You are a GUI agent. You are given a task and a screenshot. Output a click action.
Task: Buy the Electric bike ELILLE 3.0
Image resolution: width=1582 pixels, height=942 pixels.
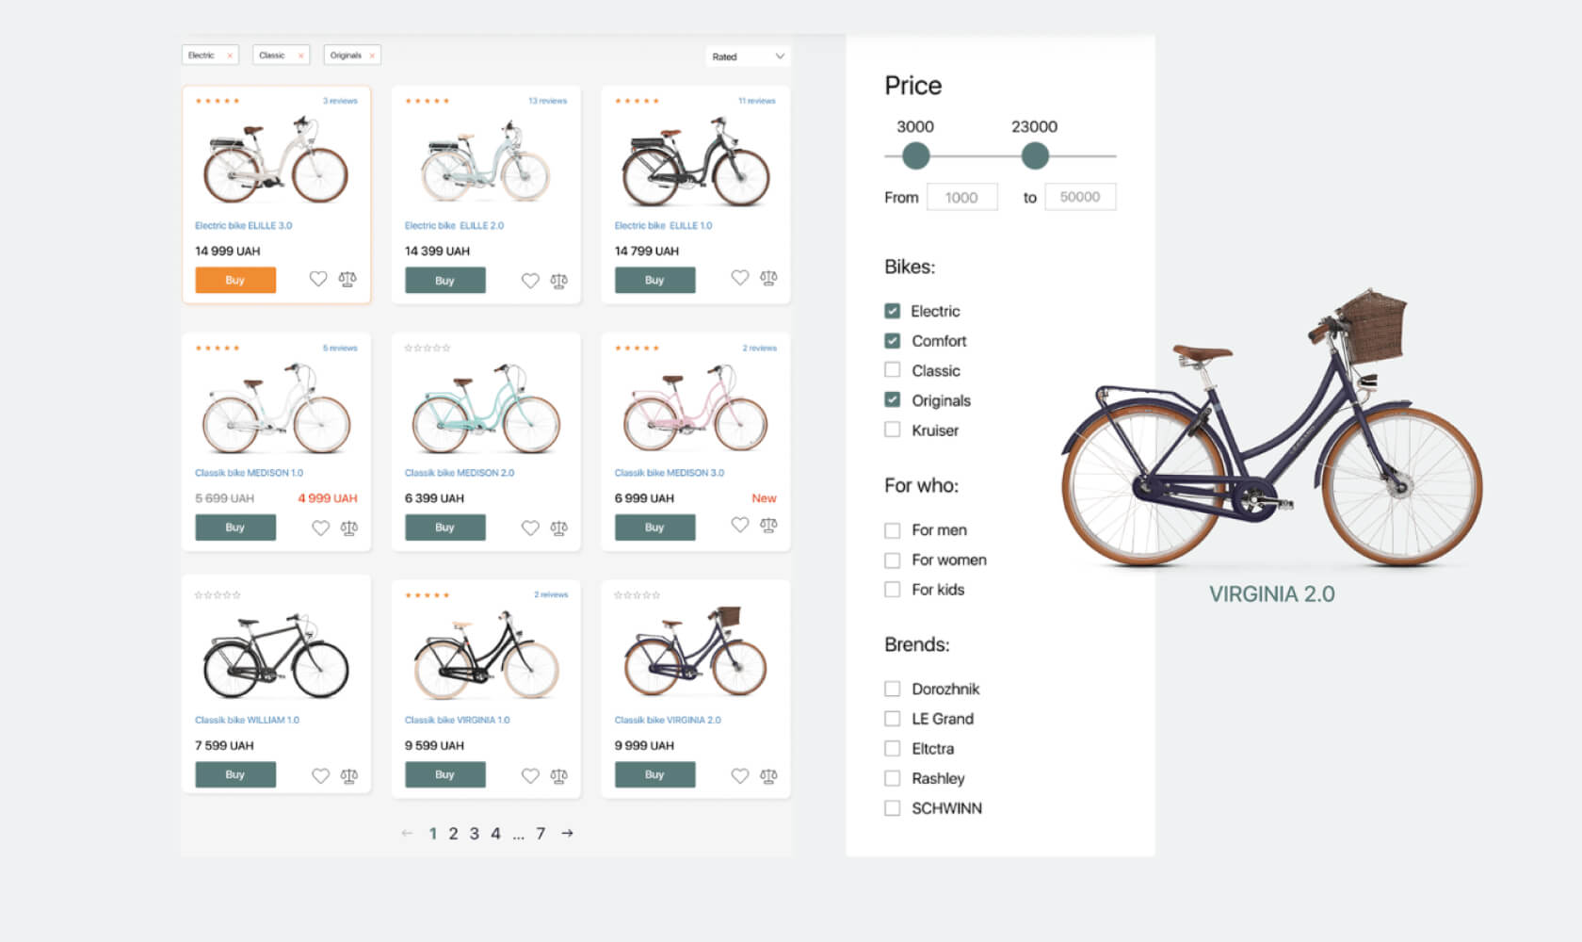(235, 280)
